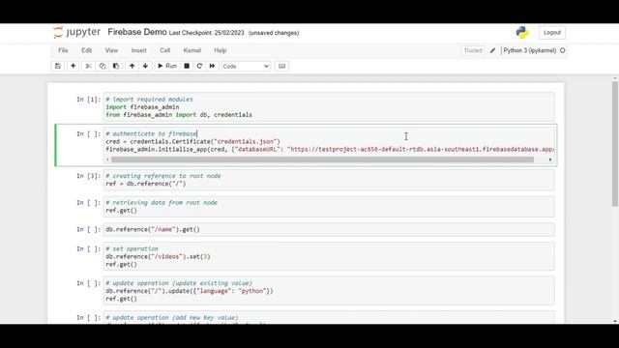Screen dimensions: 619x348
Task: Move selected cell up arrow
Action: tap(132, 66)
